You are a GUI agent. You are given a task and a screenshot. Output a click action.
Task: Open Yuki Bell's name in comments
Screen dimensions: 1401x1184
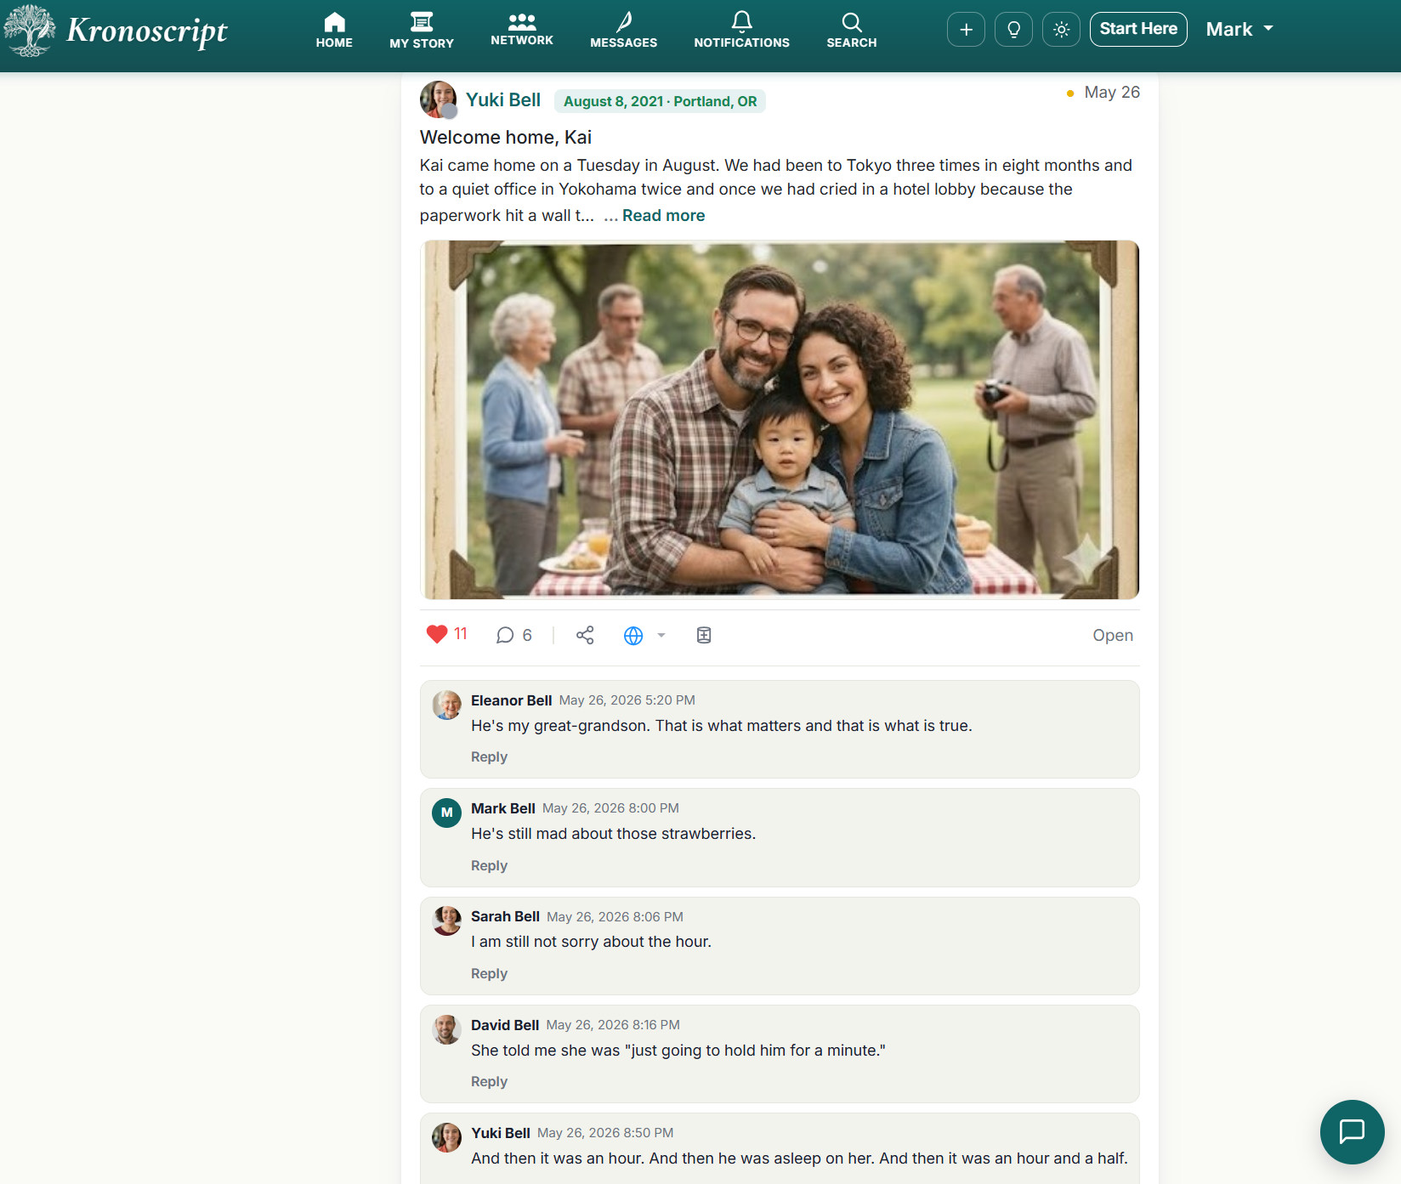[x=501, y=1133]
